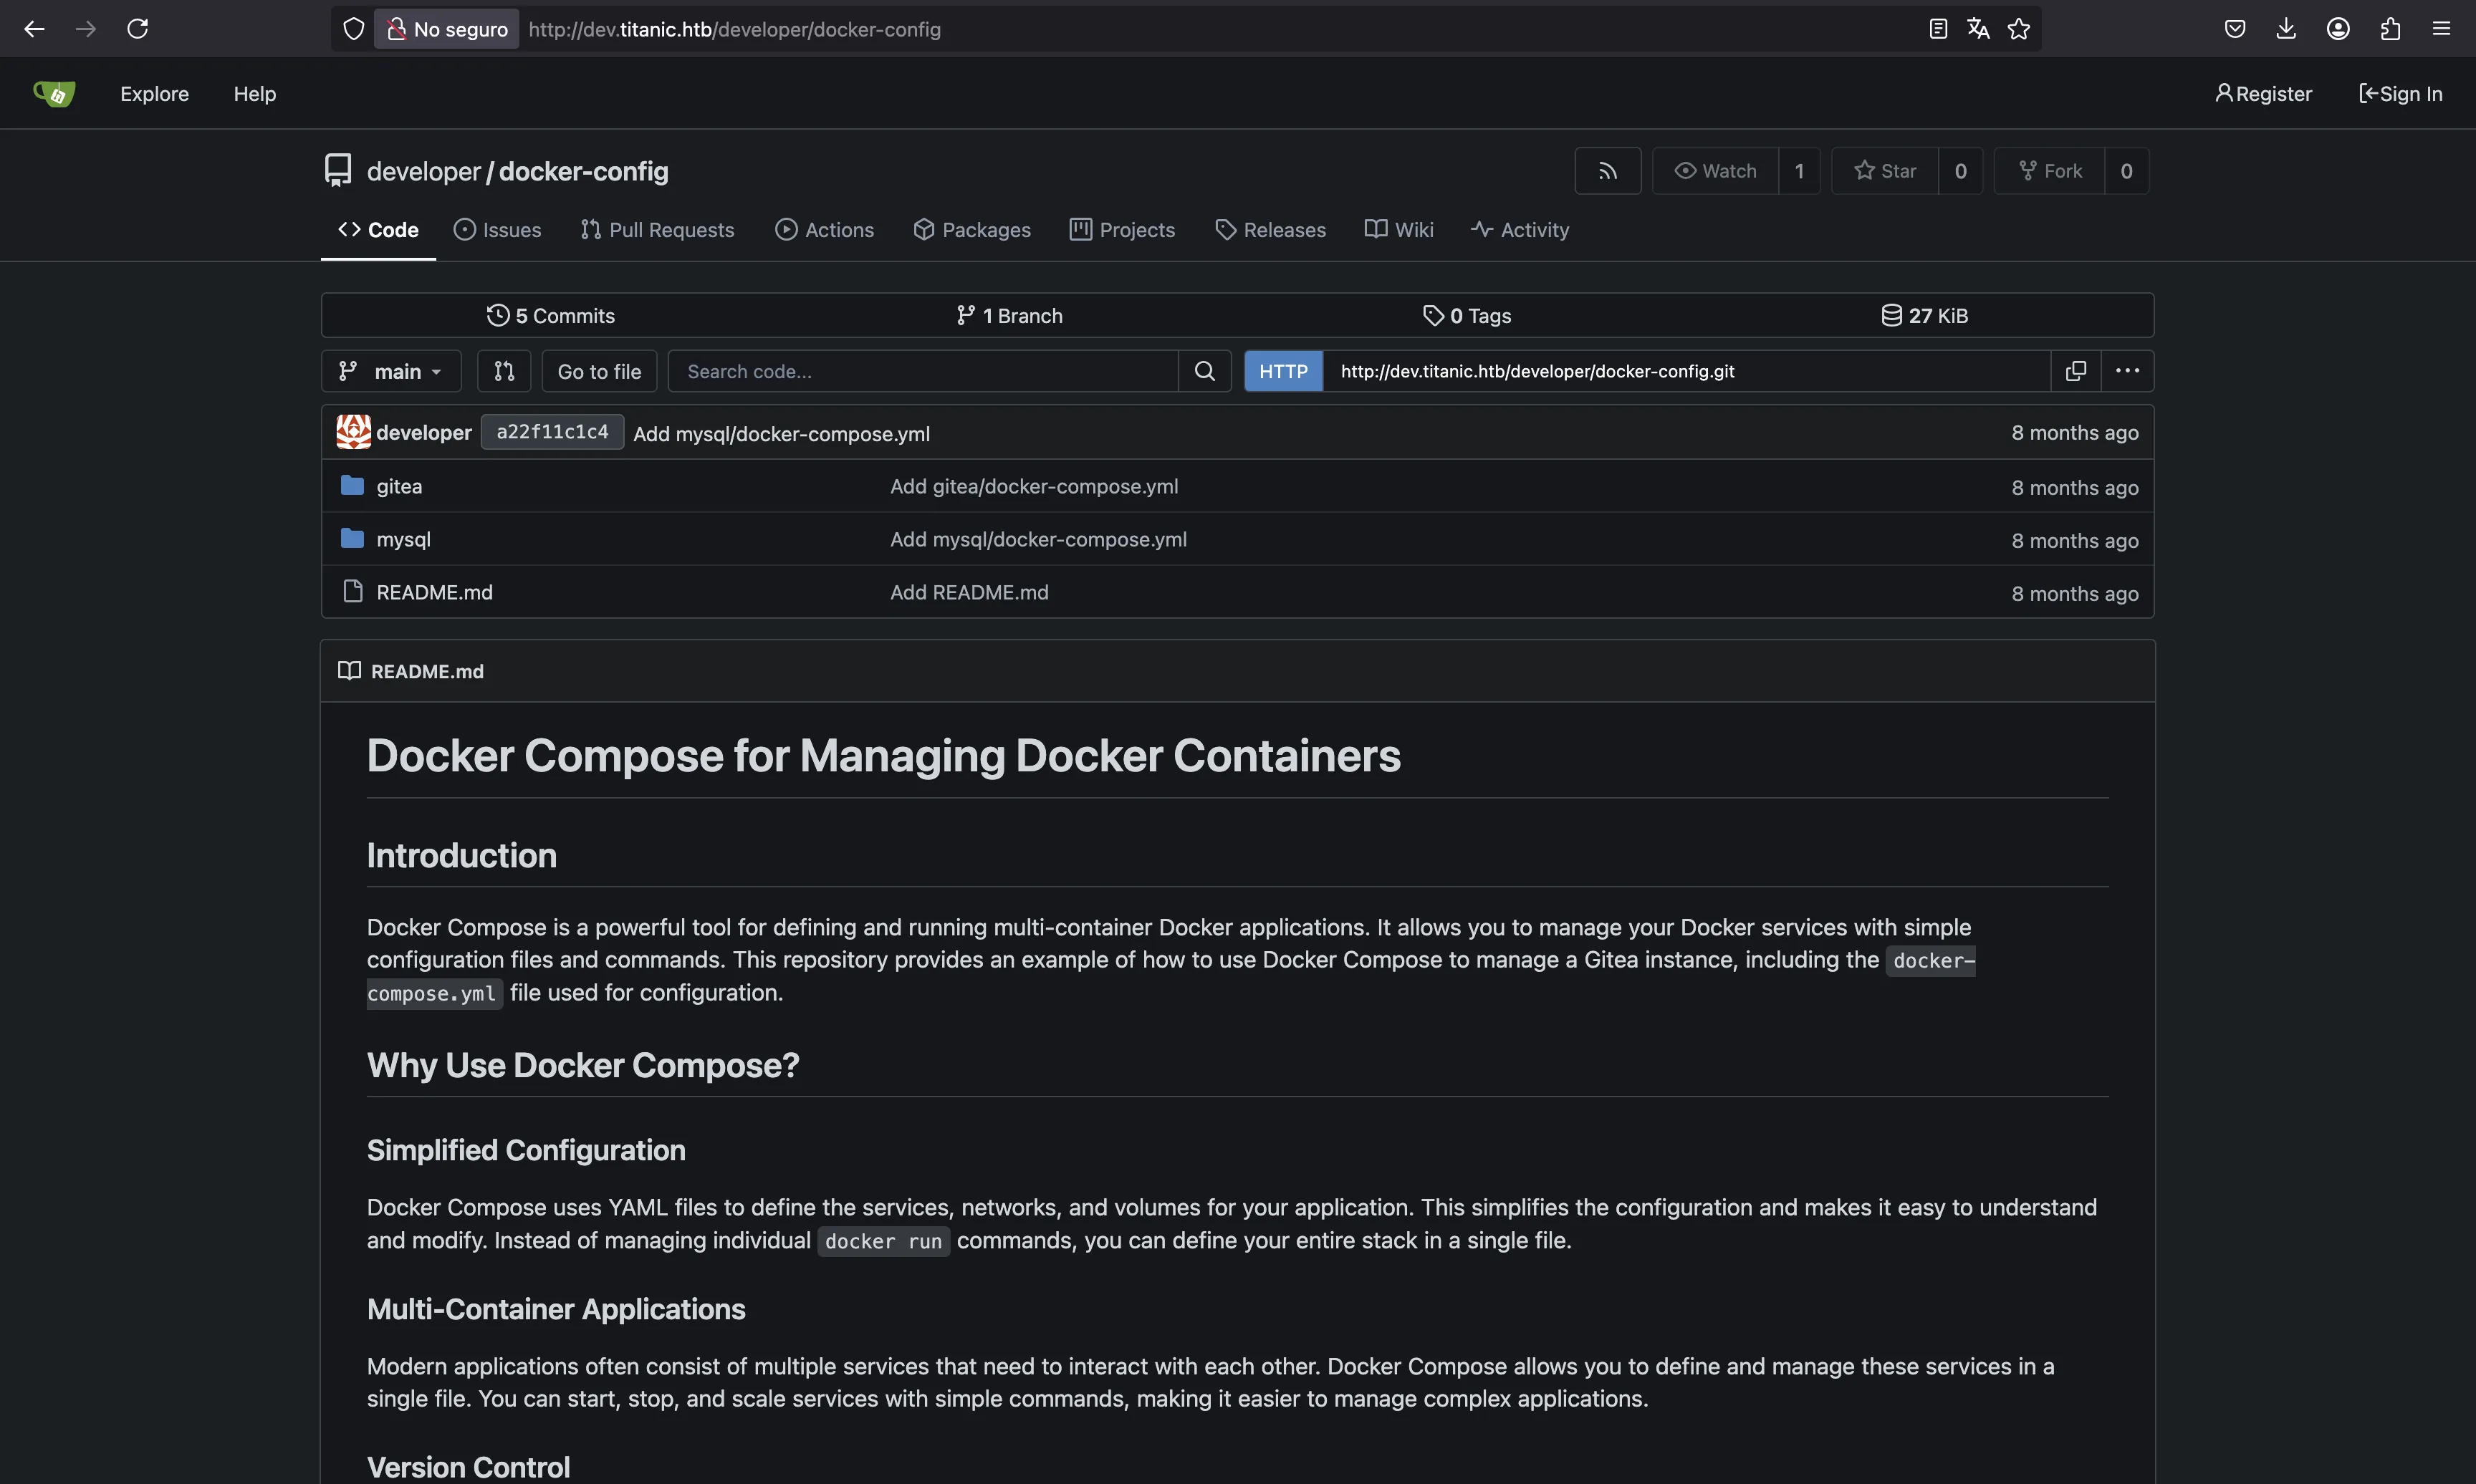Open the developer owner link
2476x1484 pixels.
tap(424, 171)
